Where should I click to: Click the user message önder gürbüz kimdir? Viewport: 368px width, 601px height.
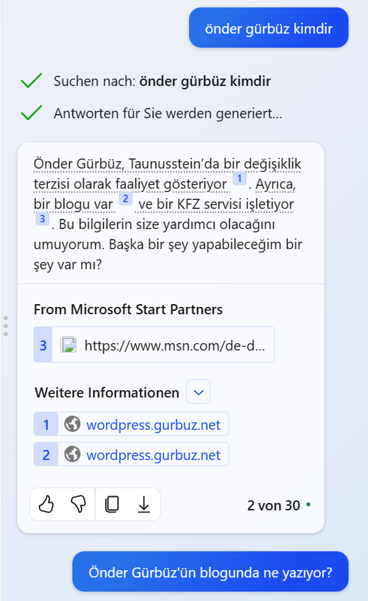pyautogui.click(x=269, y=28)
